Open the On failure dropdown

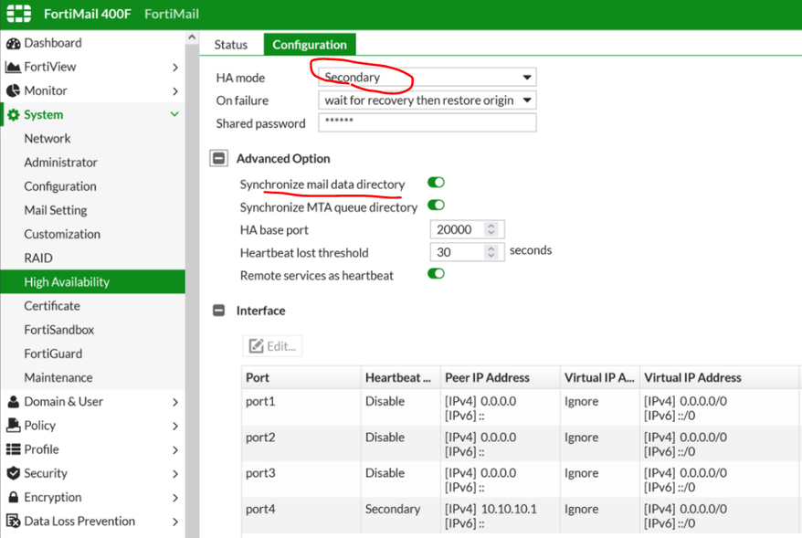click(x=427, y=100)
